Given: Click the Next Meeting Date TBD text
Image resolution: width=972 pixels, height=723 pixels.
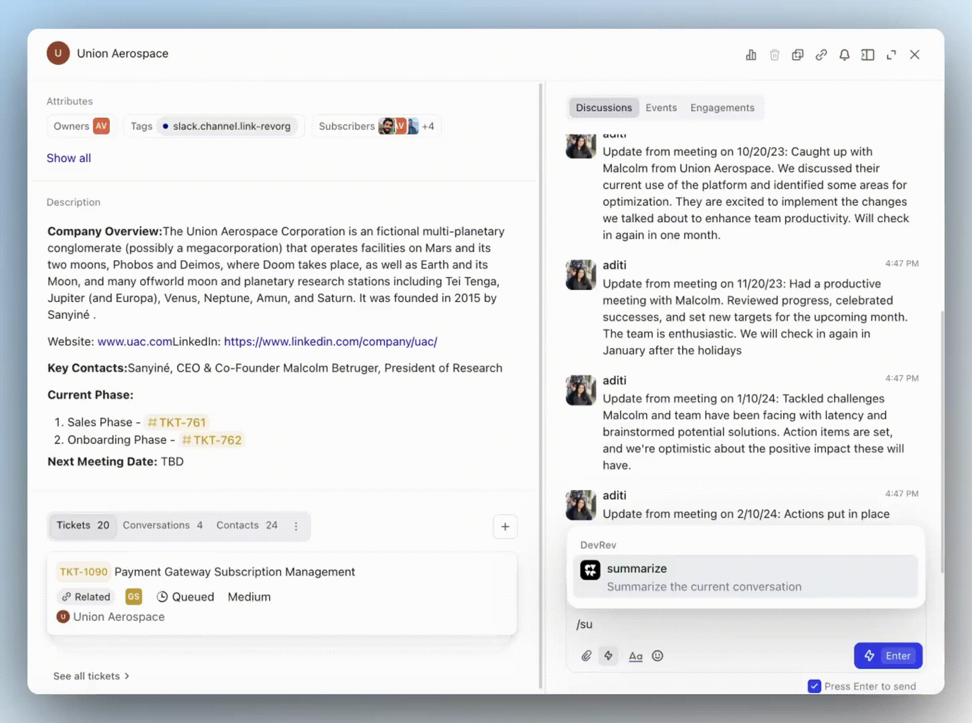Looking at the screenshot, I should click(116, 461).
